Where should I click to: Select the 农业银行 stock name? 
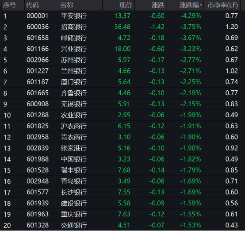pyautogui.click(x=74, y=115)
